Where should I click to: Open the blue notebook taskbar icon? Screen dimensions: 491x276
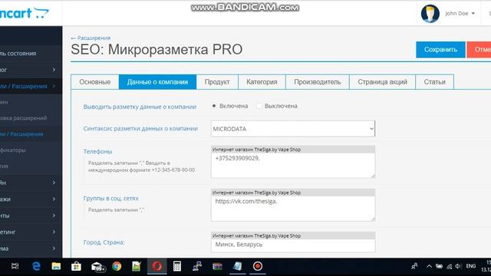tap(237, 266)
